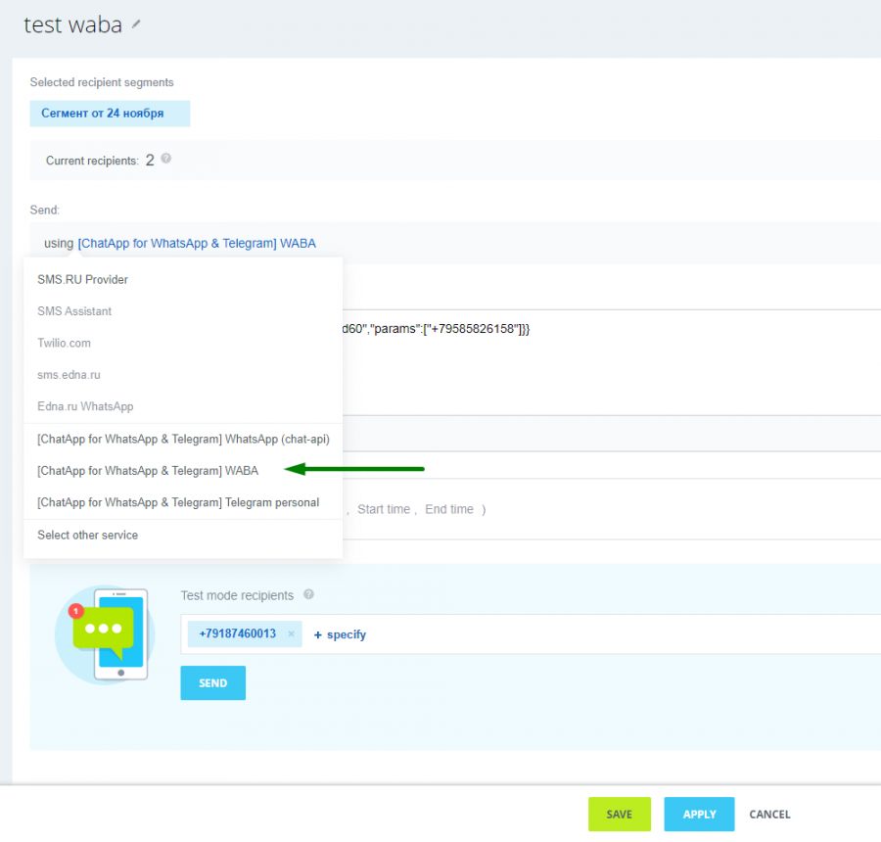Click the green SAVE button
This screenshot has width=881, height=842.
point(619,814)
